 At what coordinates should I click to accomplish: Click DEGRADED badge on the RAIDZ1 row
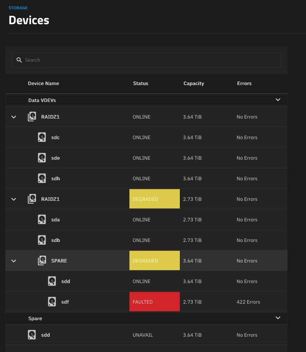(x=154, y=199)
